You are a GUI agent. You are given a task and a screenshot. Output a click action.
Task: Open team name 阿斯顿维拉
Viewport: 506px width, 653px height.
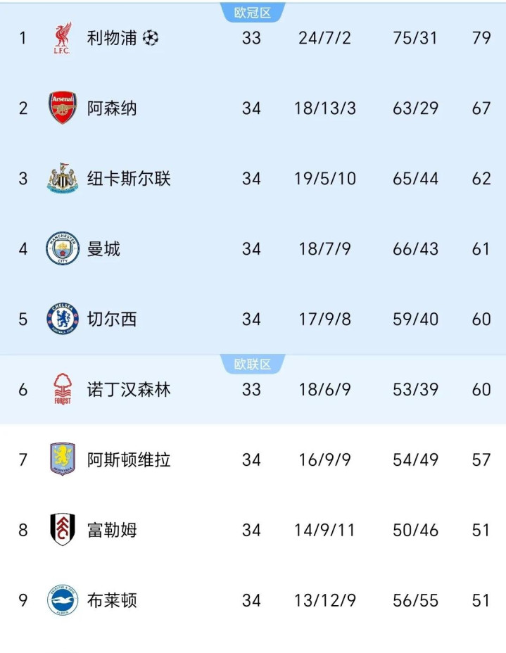(129, 459)
